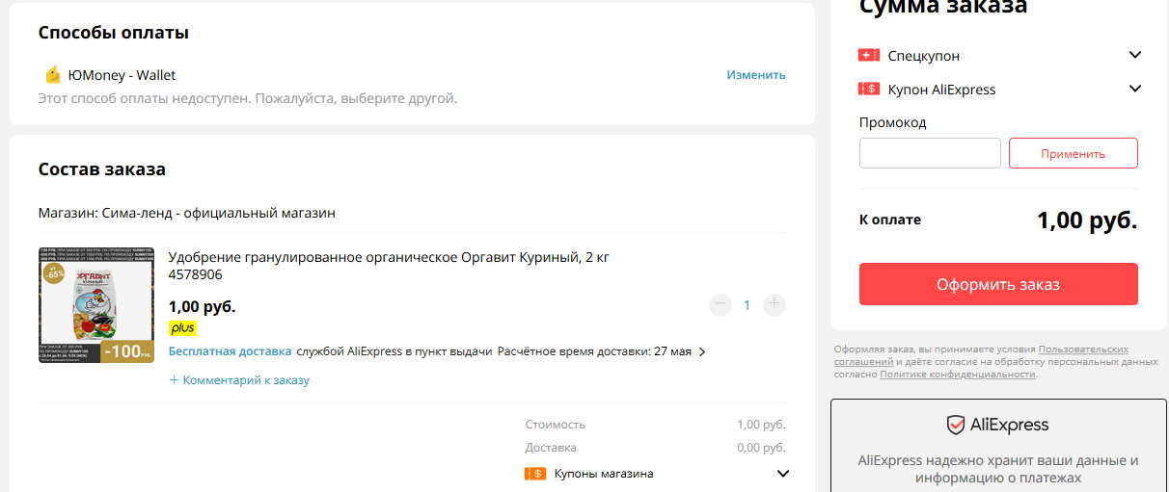Screen dimensions: 1169x492
Task: Click the yellow plus badge
Action: pos(182,328)
